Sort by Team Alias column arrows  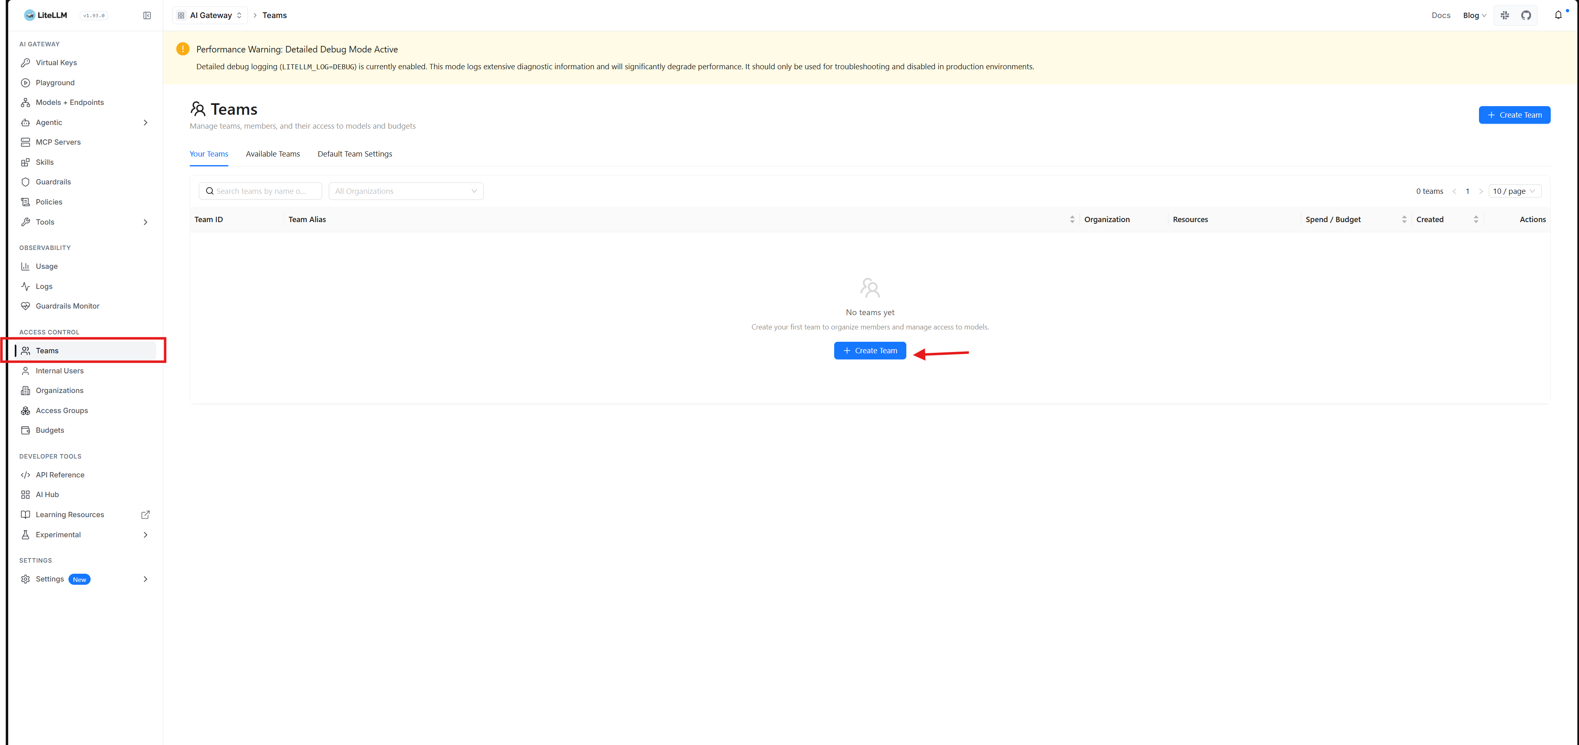[1072, 219]
